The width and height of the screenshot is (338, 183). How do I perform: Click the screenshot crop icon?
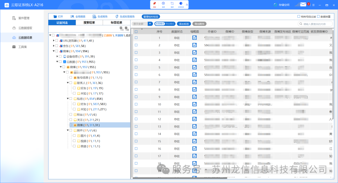[x=172, y=4]
